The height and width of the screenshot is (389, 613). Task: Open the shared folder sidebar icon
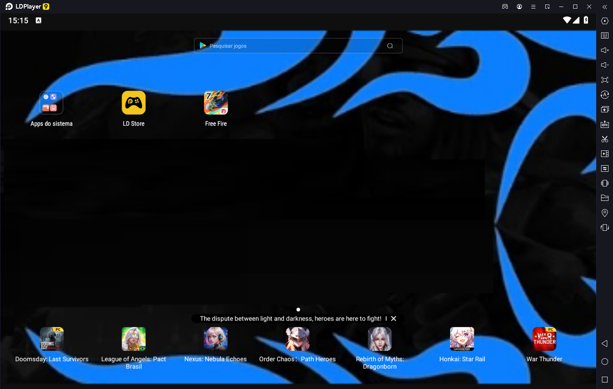[605, 198]
